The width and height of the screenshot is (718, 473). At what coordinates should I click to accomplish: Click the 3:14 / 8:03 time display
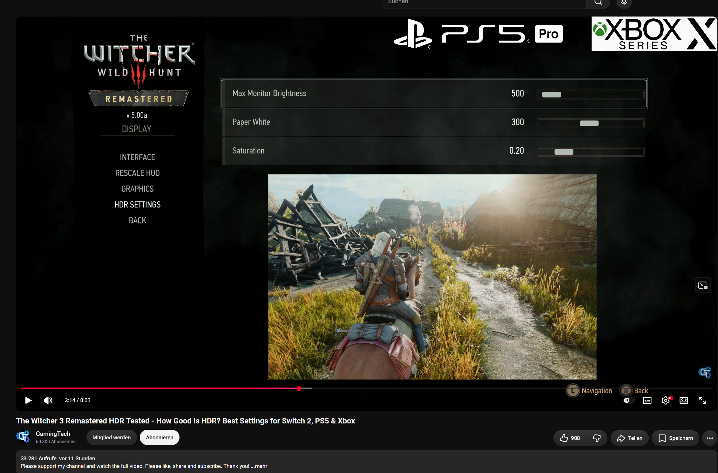pyautogui.click(x=78, y=400)
